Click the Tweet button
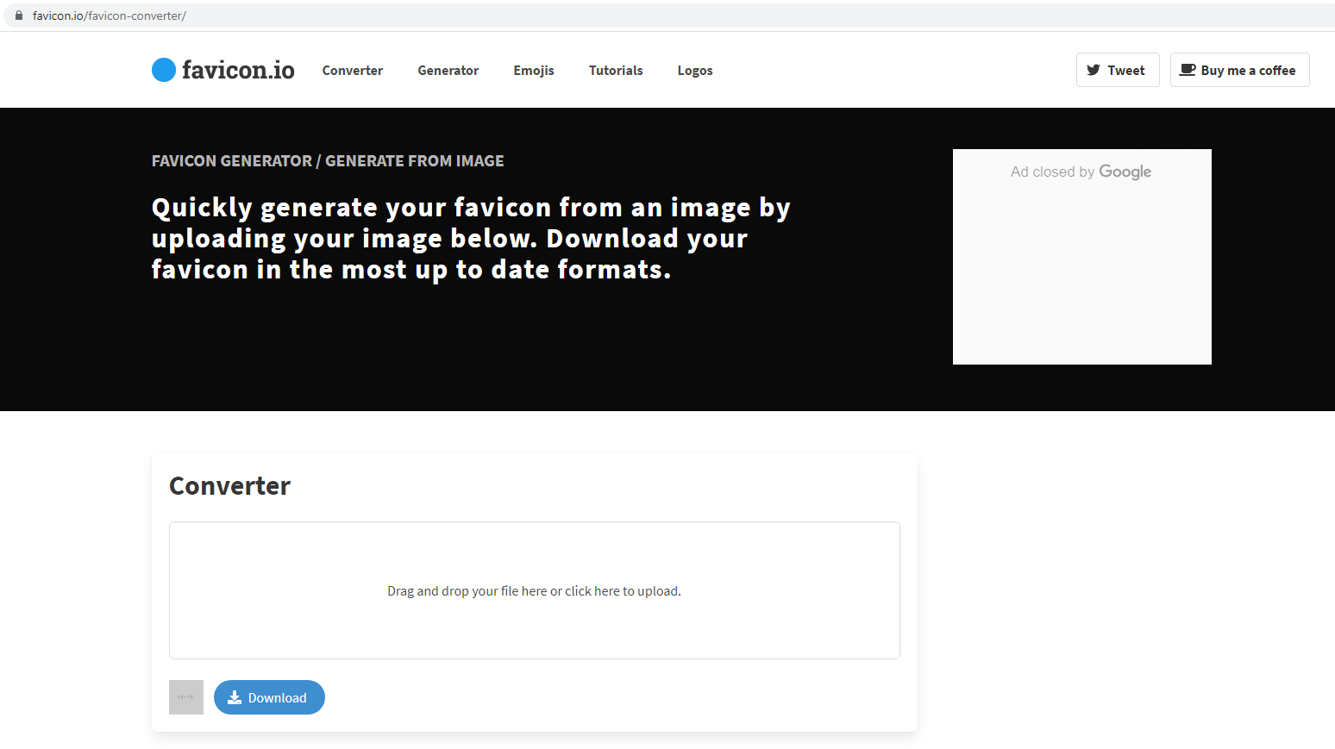Viewport: 1335px width, 749px height. pyautogui.click(x=1118, y=70)
